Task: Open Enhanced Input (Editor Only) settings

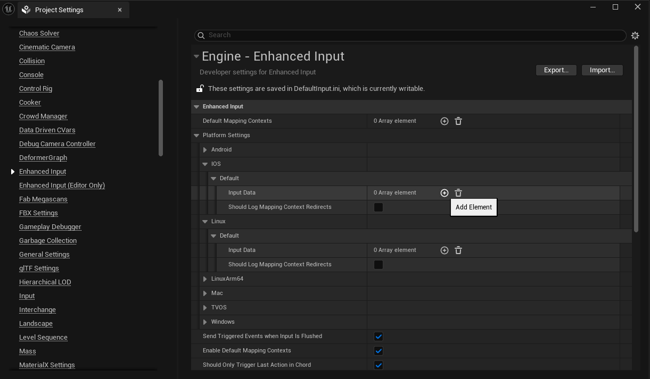Action: (62, 185)
